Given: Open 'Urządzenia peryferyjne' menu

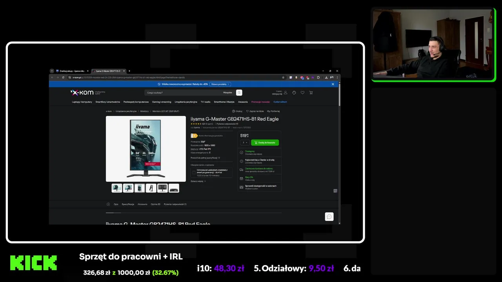Looking at the screenshot, I should [x=186, y=102].
